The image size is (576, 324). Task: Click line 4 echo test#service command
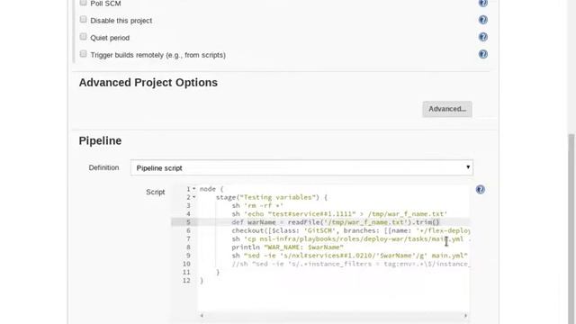point(339,214)
